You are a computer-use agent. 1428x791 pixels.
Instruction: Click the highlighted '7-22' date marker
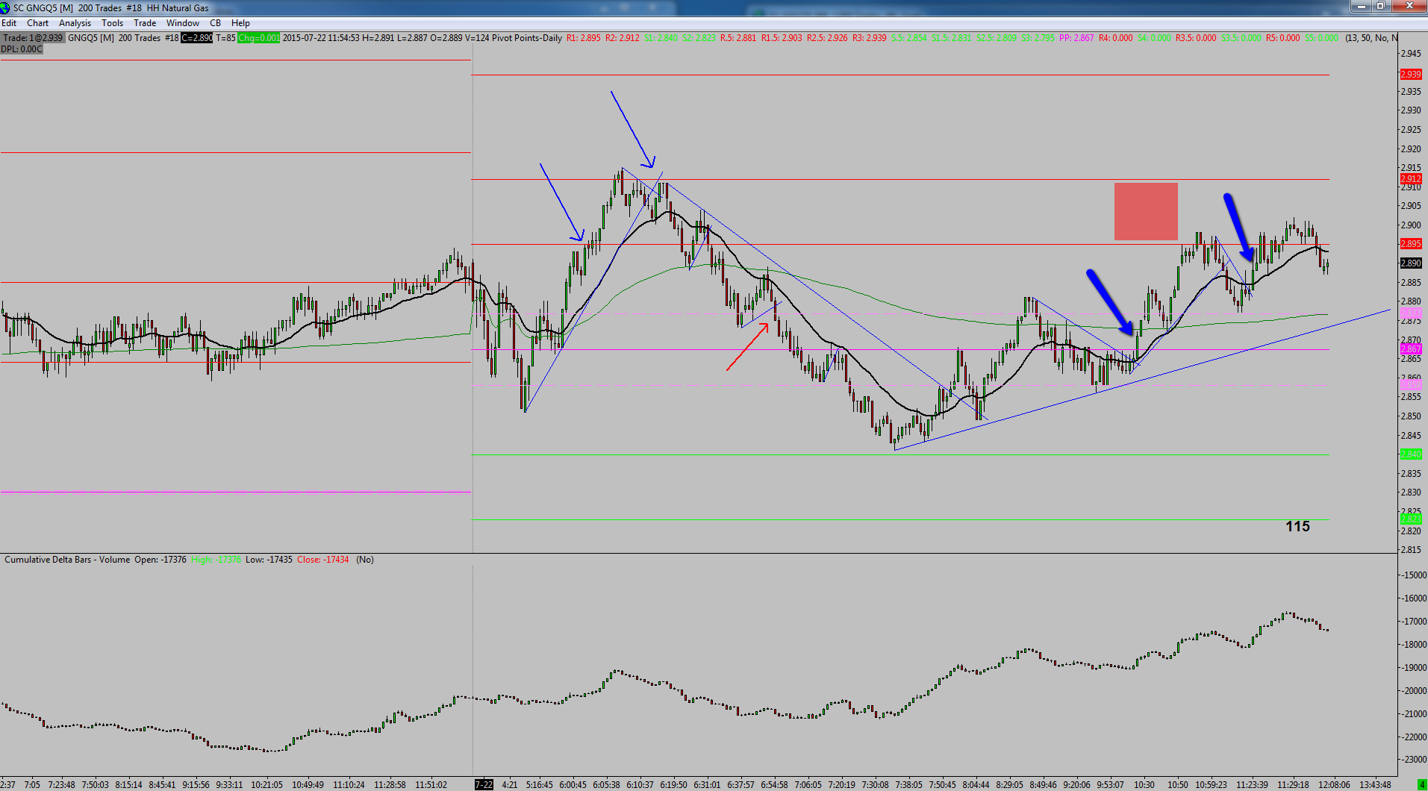click(484, 784)
